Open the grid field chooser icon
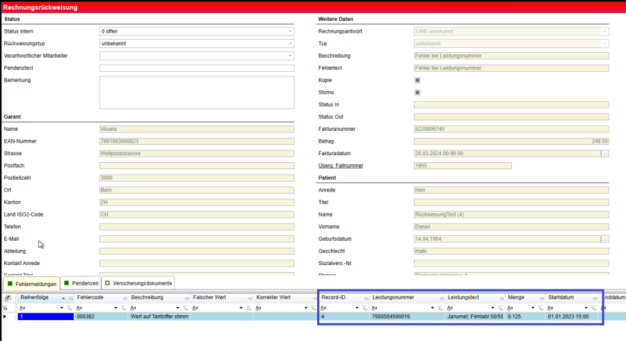The height and width of the screenshot is (341, 626). [8, 298]
